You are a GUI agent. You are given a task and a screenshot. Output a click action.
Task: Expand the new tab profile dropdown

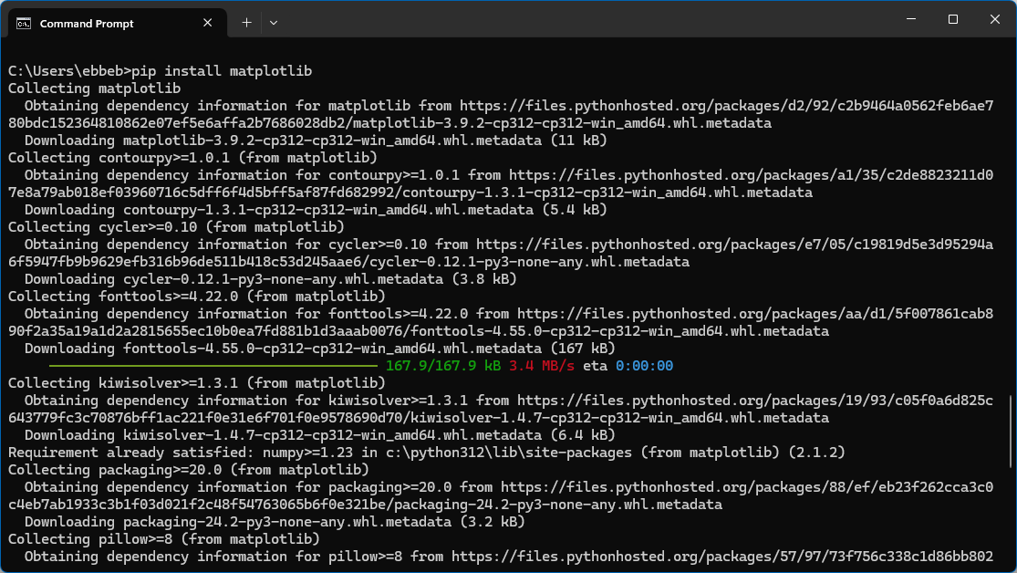274,23
